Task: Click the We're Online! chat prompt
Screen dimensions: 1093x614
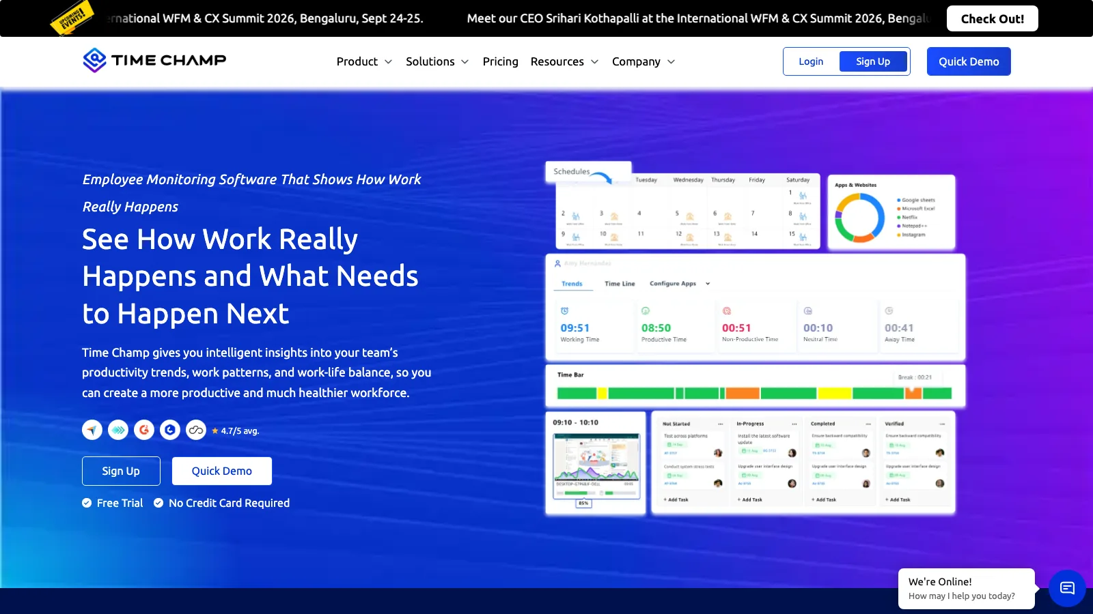Action: click(966, 588)
